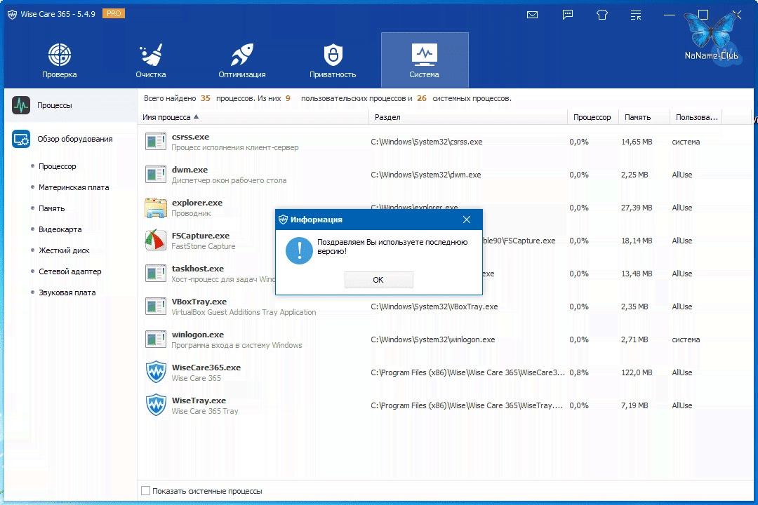The width and height of the screenshot is (758, 505).
Task: Sort by Пользова... column header
Action: click(x=696, y=117)
